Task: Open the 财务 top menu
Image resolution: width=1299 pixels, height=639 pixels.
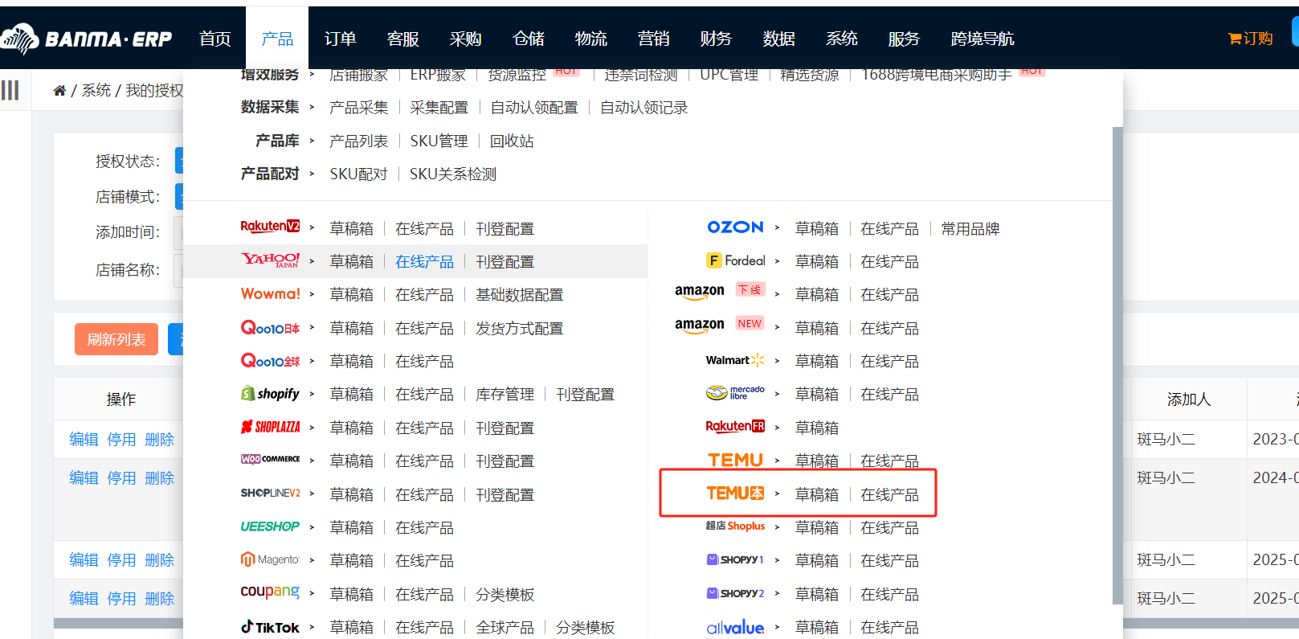Action: 717,39
